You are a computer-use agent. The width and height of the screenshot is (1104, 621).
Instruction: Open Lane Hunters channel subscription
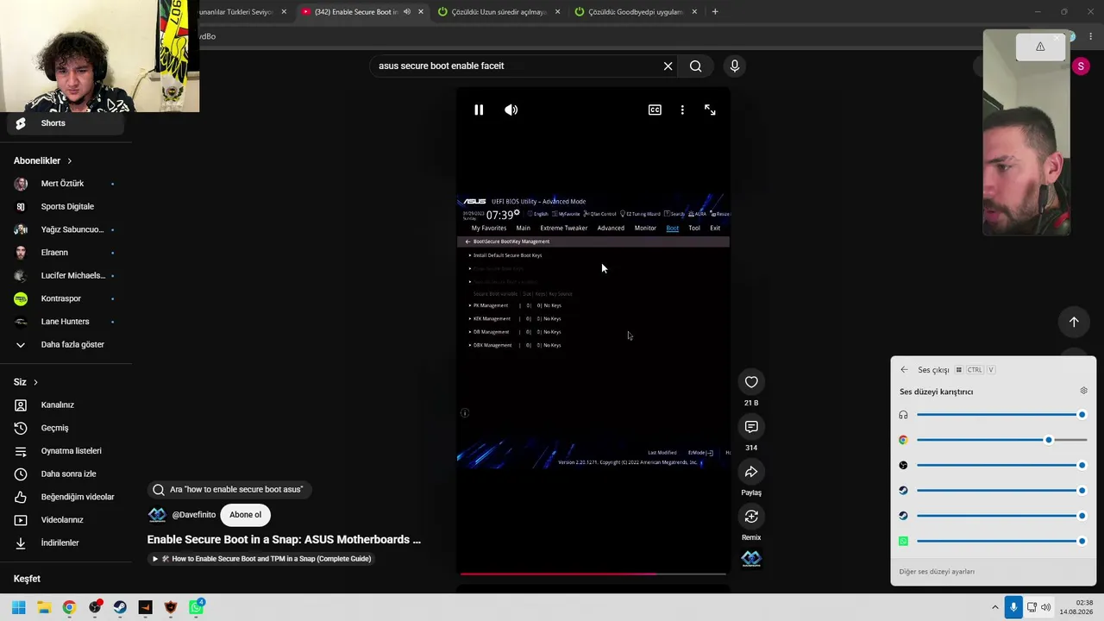click(66, 322)
